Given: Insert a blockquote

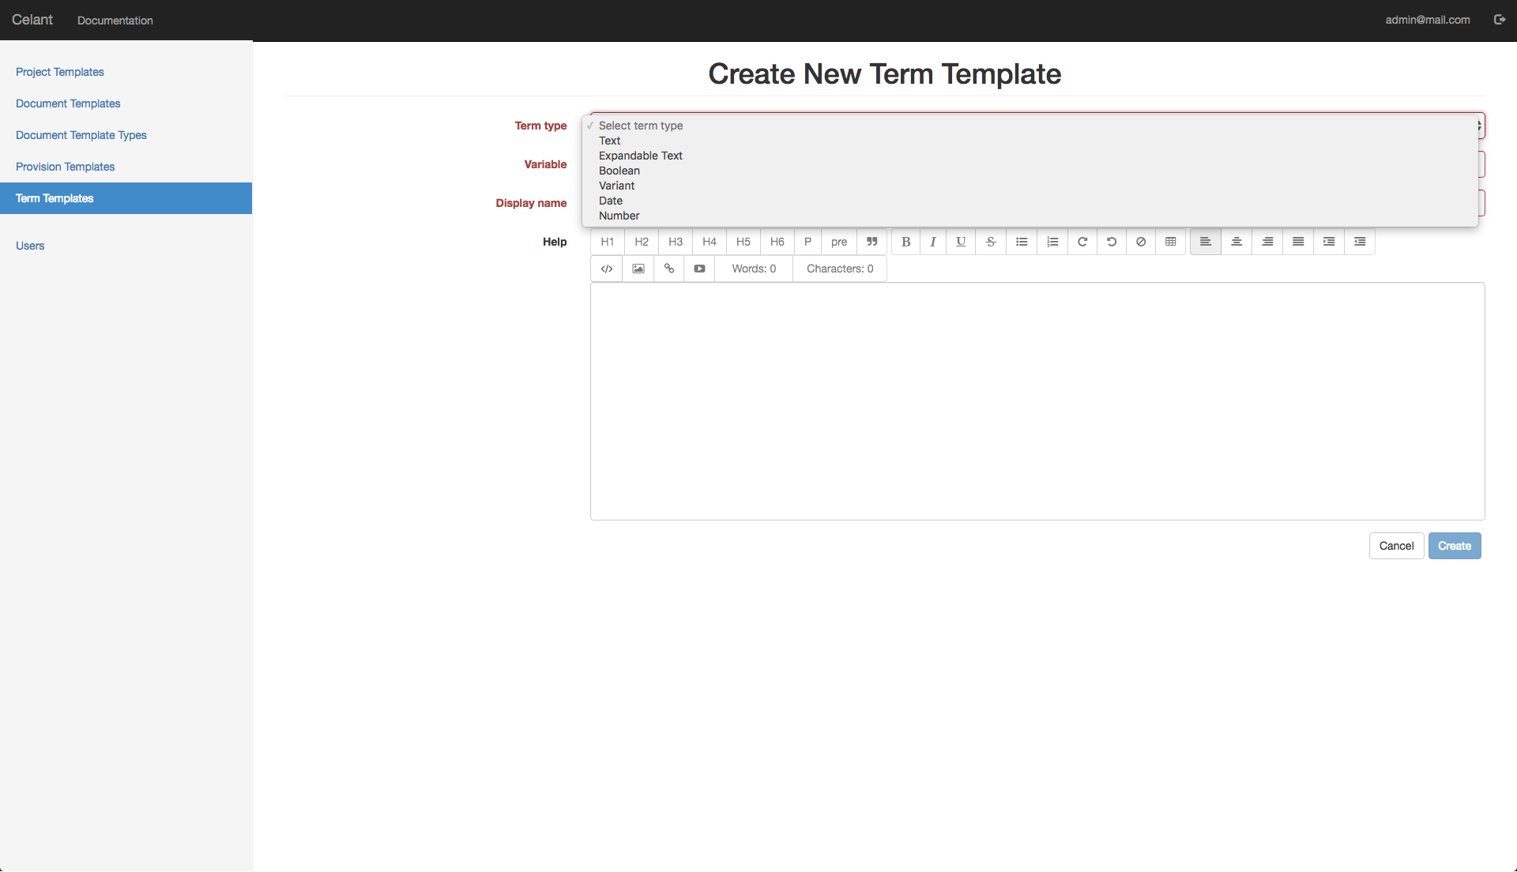Looking at the screenshot, I should tap(871, 242).
